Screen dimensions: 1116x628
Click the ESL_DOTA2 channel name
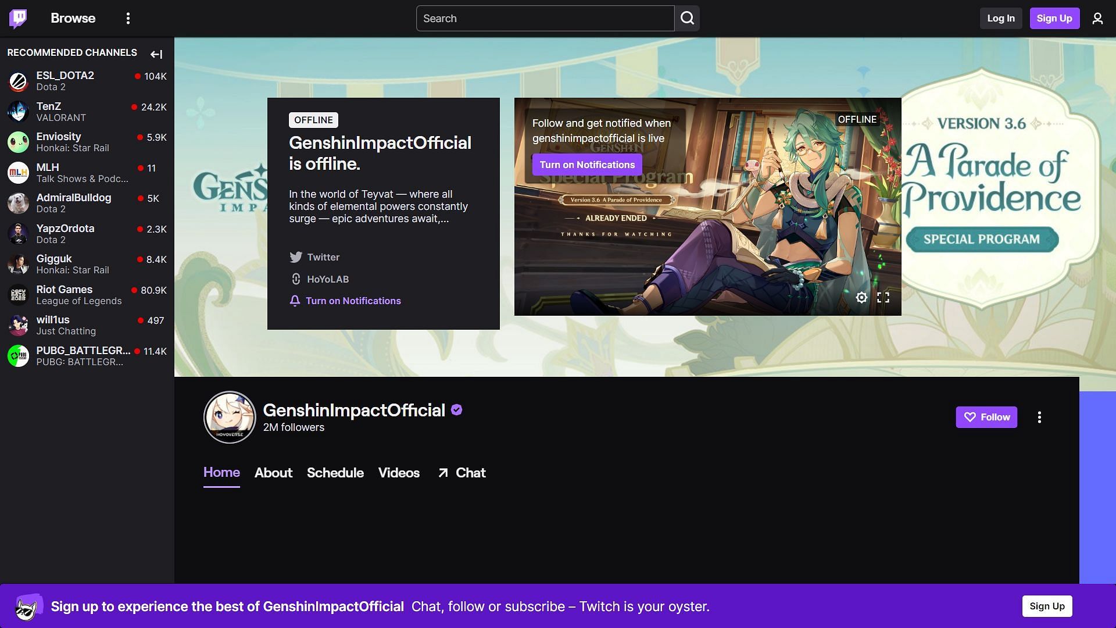coord(65,76)
